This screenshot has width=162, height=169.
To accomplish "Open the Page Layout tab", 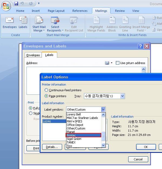I will [x=56, y=11].
